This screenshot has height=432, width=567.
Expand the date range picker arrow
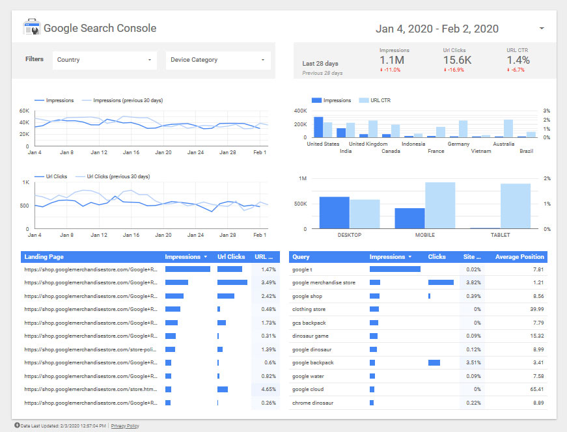point(542,29)
